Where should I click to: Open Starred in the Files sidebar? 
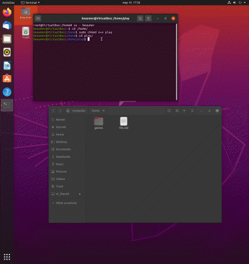(x=67, y=127)
